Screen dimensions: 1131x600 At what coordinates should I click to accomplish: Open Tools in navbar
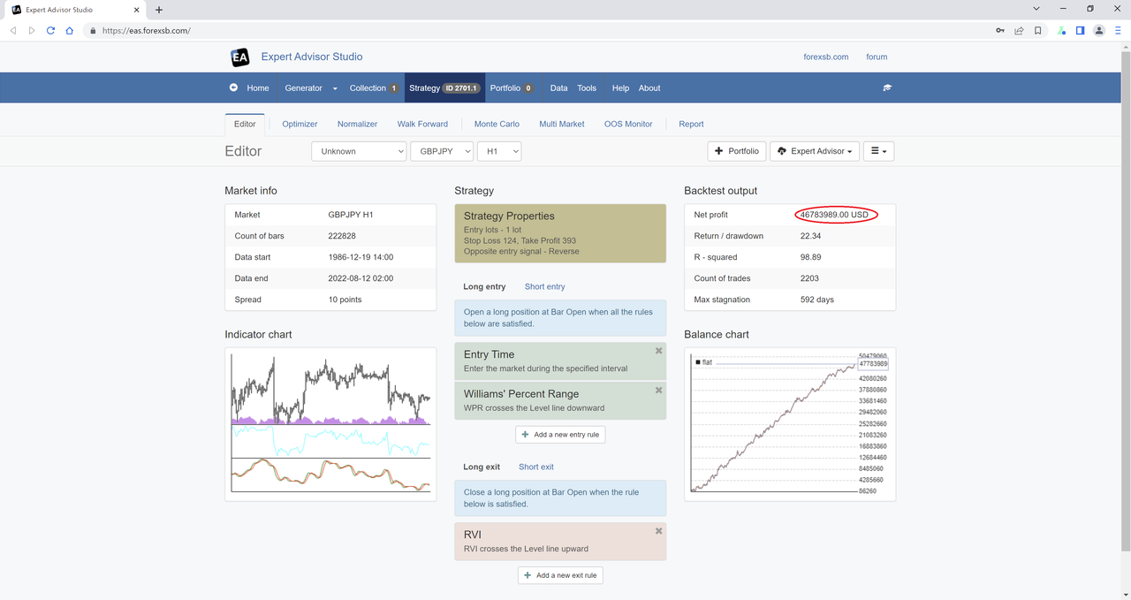(587, 88)
